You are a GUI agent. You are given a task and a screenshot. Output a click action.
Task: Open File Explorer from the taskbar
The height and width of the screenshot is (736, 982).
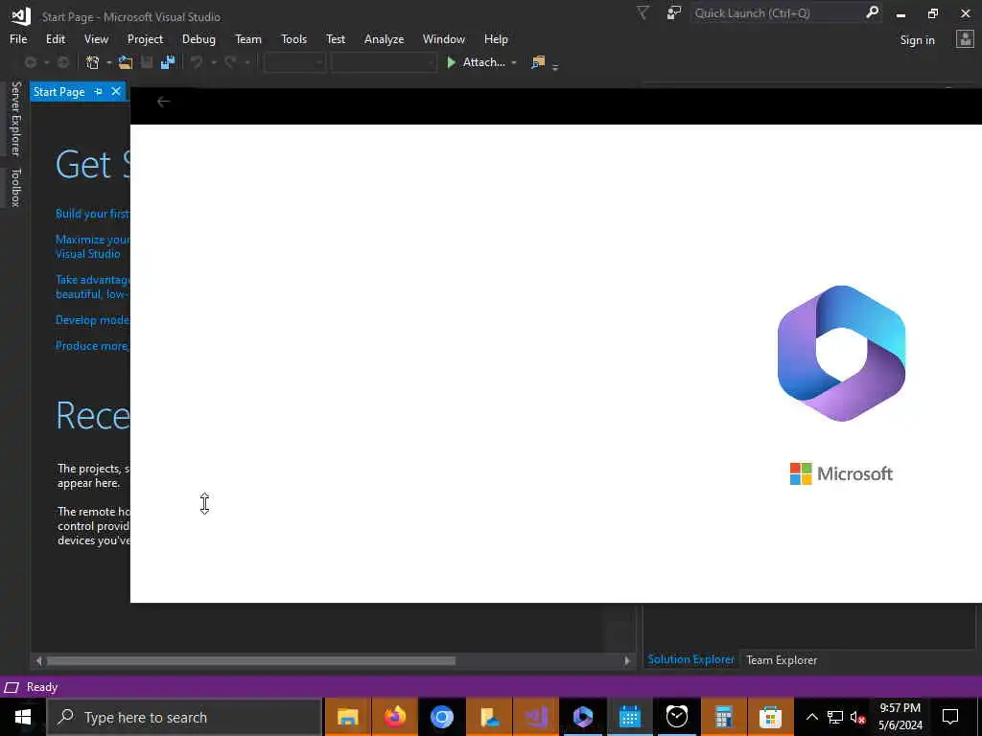tap(347, 717)
